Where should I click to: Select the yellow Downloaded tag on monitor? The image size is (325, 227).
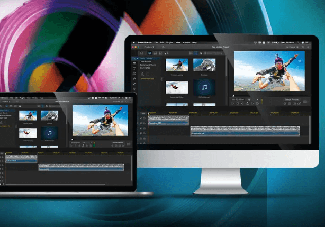147,79
